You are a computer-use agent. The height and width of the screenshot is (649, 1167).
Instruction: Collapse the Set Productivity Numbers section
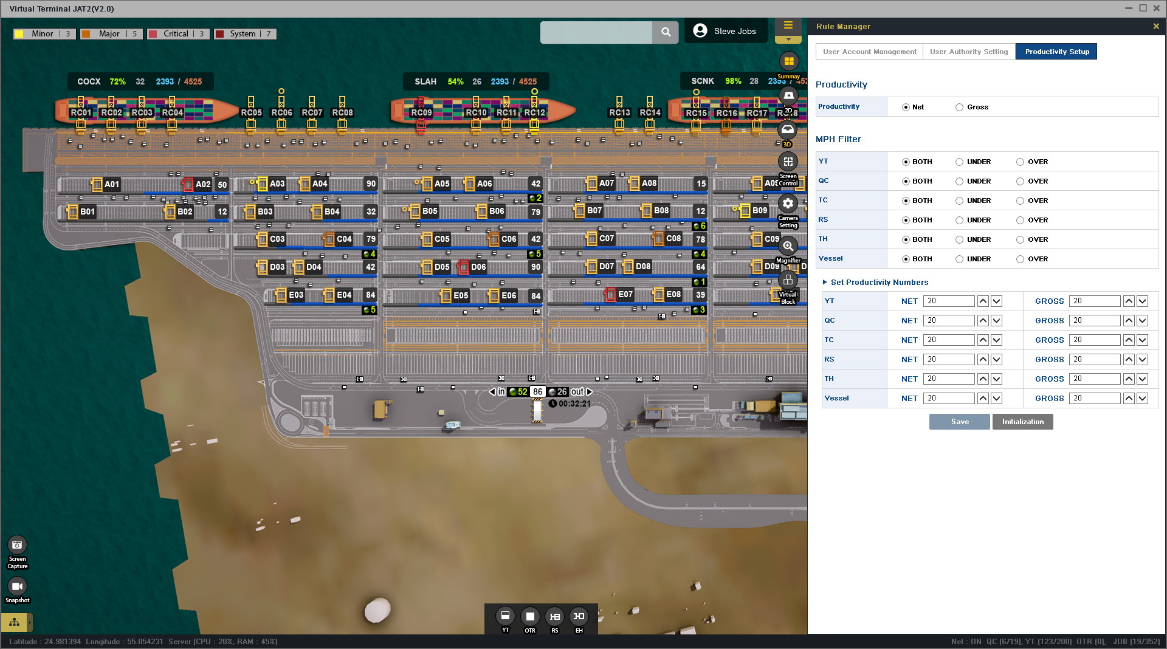(825, 283)
